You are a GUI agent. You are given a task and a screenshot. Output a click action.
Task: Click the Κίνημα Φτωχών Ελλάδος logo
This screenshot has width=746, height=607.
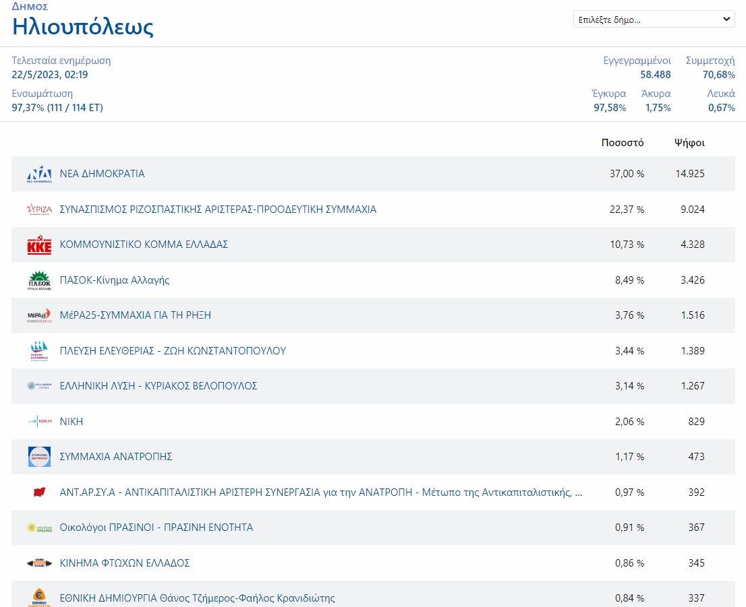click(40, 563)
